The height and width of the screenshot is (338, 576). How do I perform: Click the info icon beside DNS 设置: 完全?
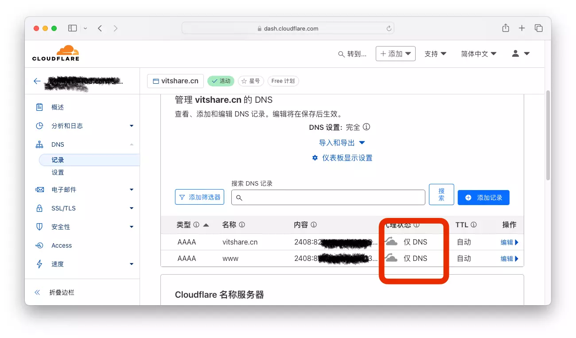pos(366,127)
